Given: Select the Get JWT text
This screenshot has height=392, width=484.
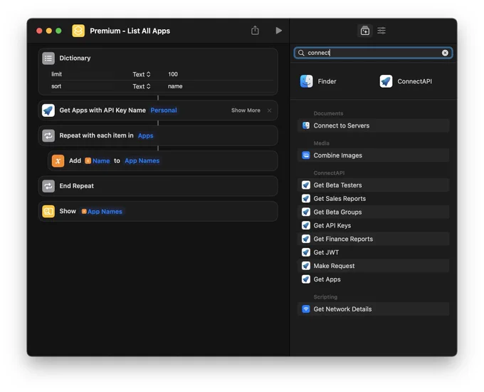Looking at the screenshot, I should pyautogui.click(x=326, y=252).
